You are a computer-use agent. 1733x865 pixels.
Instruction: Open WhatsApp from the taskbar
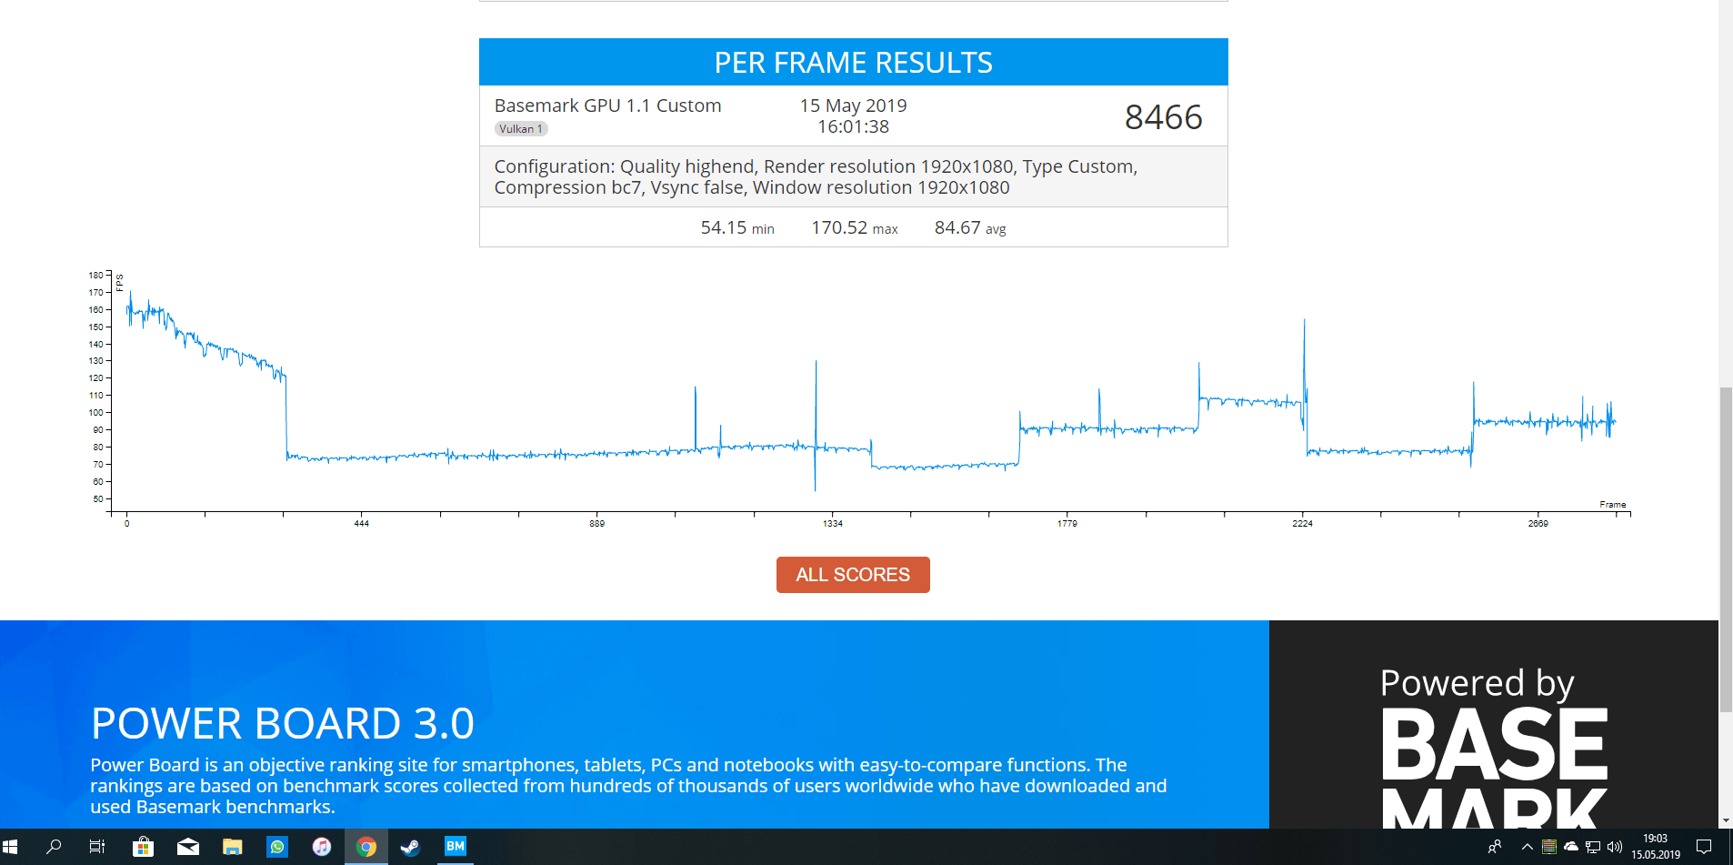[277, 847]
